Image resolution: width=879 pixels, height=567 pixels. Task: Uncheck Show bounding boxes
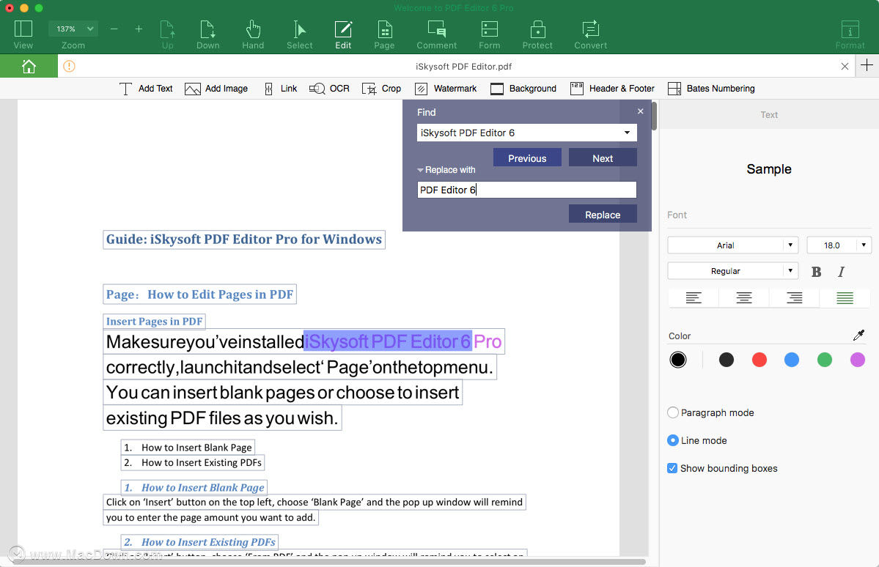coord(672,468)
